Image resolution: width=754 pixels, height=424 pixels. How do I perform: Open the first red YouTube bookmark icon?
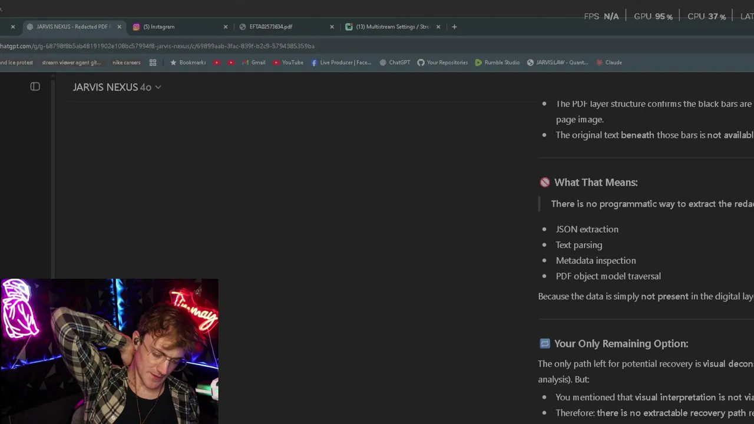(217, 62)
